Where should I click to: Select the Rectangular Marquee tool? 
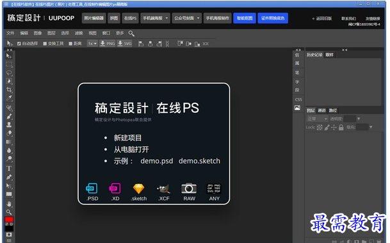[x=9, y=65]
